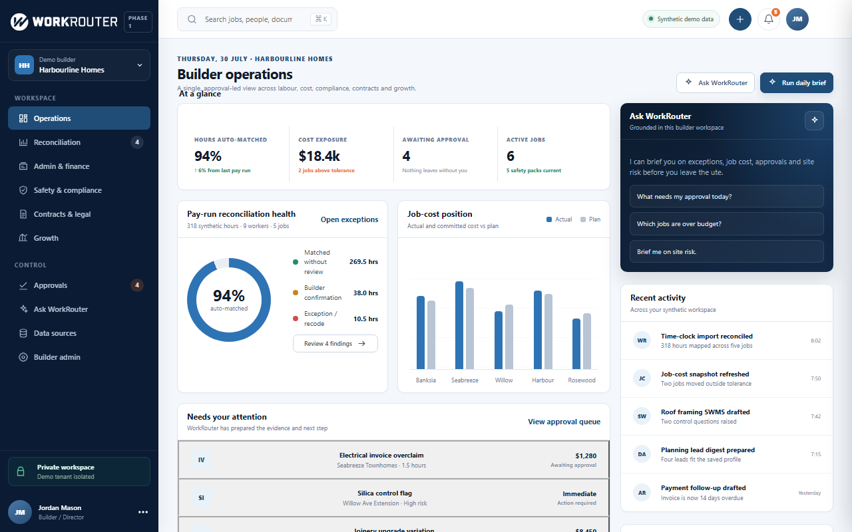Click the Builder admin gear icon

[x=23, y=357]
